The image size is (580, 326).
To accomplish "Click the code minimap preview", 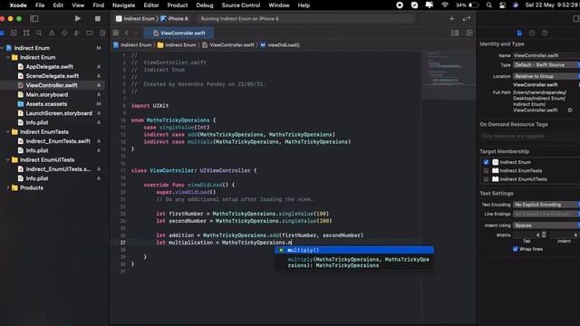I will click(449, 74).
